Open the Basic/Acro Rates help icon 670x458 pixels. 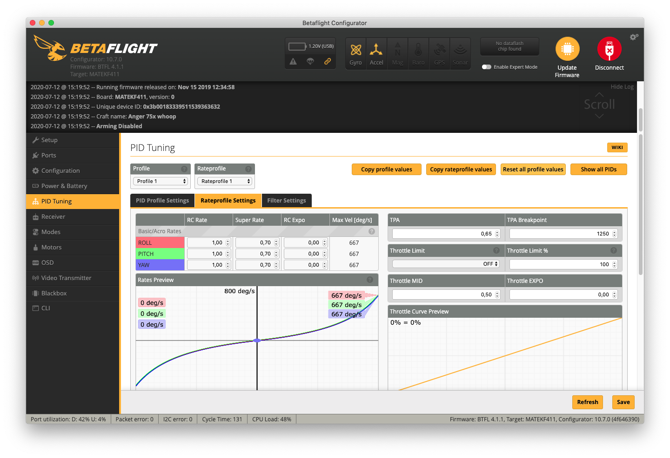pyautogui.click(x=372, y=231)
